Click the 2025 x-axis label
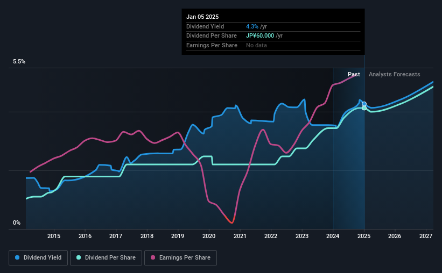 pos(364,236)
